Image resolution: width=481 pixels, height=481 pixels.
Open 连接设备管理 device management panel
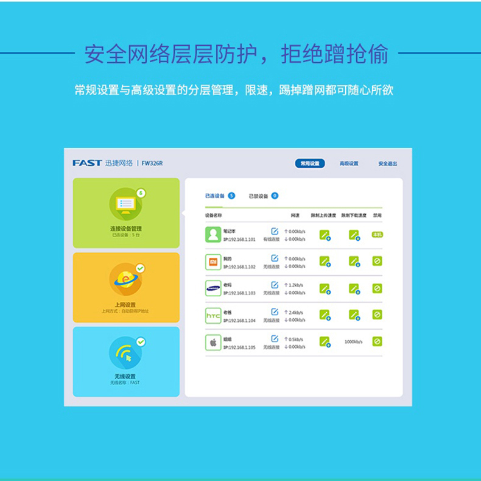[126, 213]
